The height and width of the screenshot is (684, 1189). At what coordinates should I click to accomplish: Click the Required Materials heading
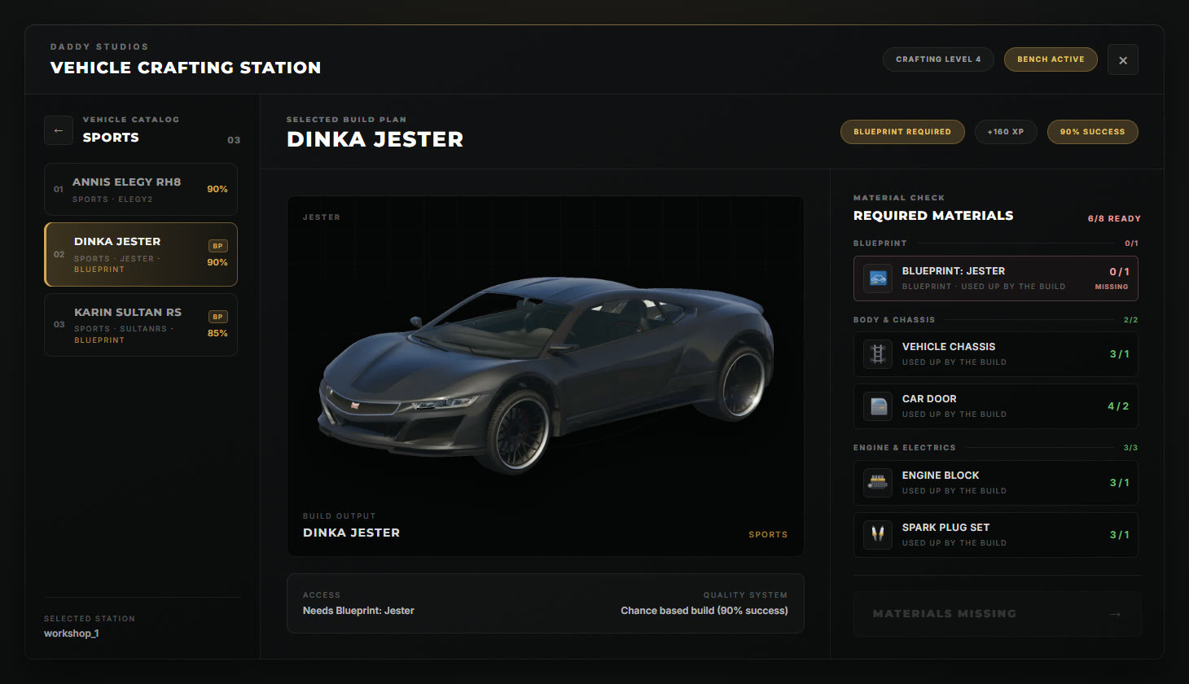coord(933,216)
